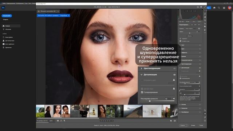233x131 pixels.
Task: Toggle eye visibility for the Свет panel
Action: point(200,45)
